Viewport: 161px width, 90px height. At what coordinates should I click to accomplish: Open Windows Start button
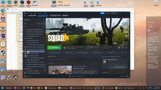pyautogui.click(x=3, y=88)
